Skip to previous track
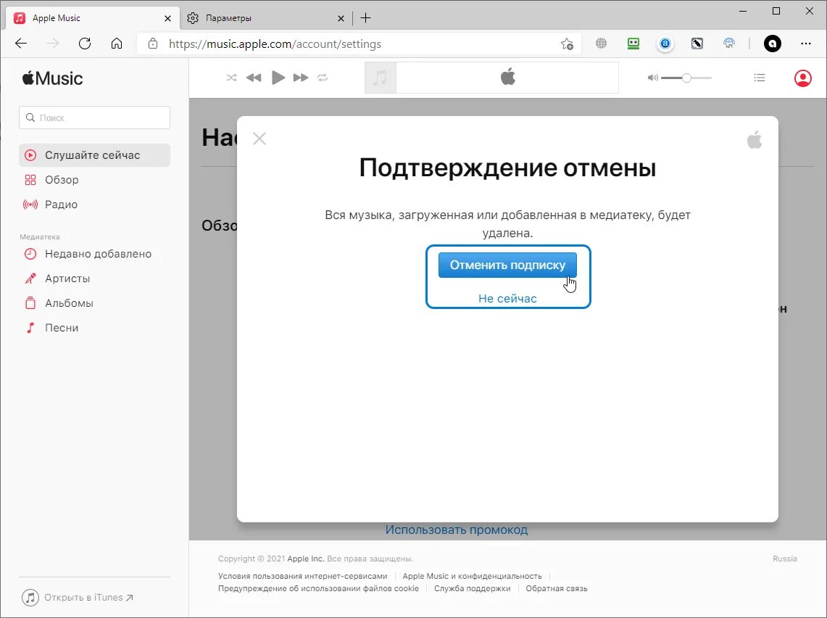 [x=254, y=78]
